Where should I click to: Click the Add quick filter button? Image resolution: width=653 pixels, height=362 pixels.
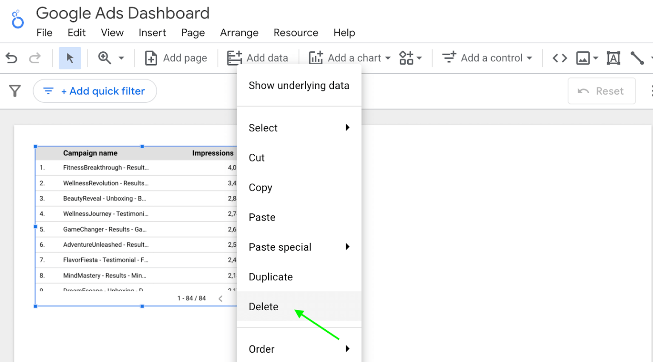pos(94,90)
